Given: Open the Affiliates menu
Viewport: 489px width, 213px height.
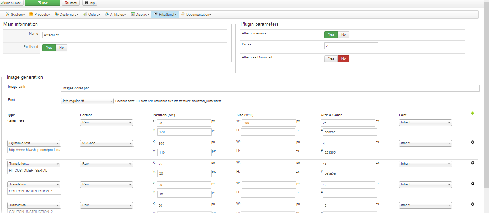Looking at the screenshot, I should click(115, 15).
